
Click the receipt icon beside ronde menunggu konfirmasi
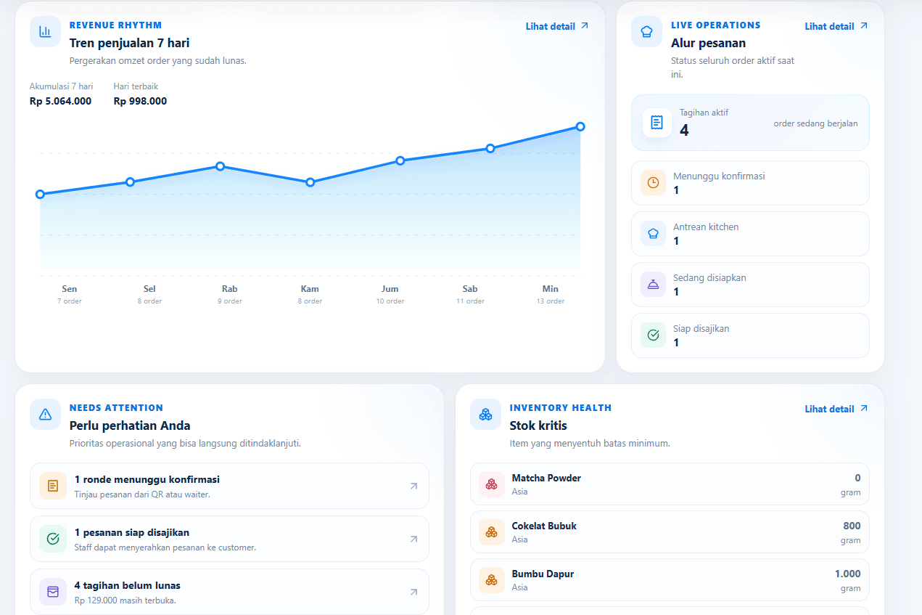pyautogui.click(x=53, y=486)
